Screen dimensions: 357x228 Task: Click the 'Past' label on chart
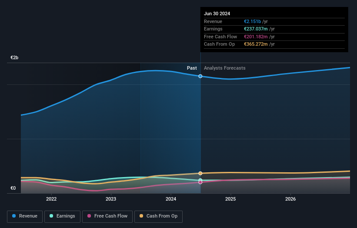192,68
